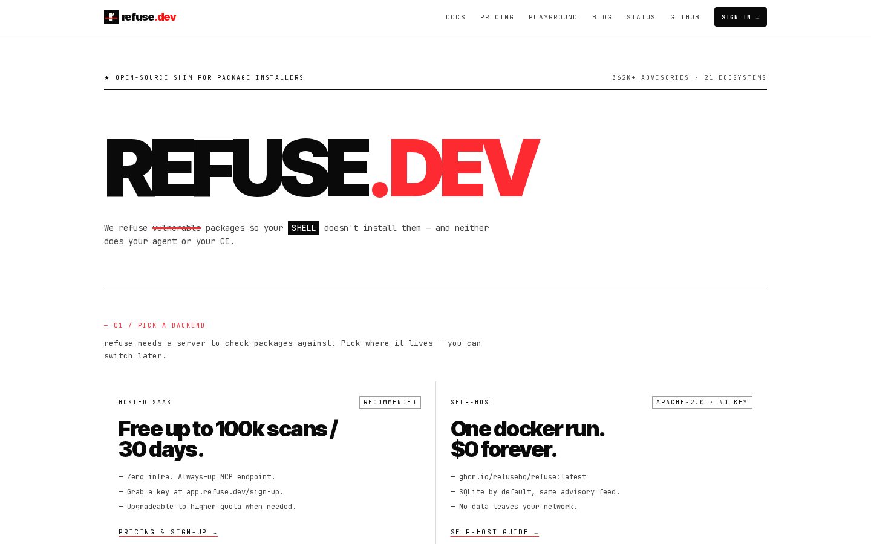This screenshot has height=544, width=871.
Task: Open the Pricing & Sign-up link
Action: pyautogui.click(x=168, y=533)
